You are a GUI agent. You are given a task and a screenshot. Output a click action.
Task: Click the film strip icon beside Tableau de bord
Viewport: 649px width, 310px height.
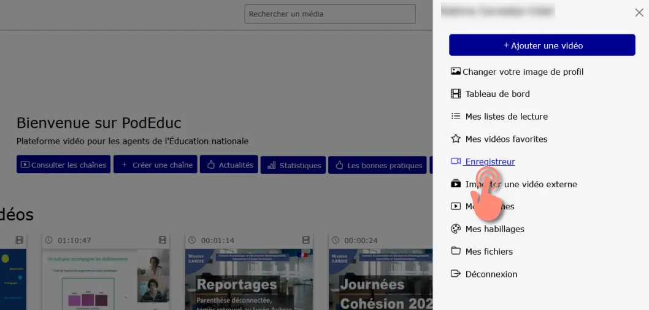(456, 94)
